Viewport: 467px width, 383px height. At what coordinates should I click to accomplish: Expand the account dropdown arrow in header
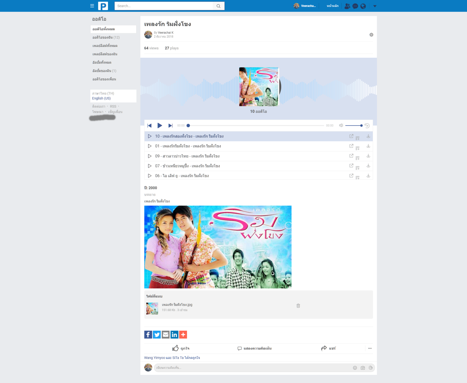[x=375, y=6]
